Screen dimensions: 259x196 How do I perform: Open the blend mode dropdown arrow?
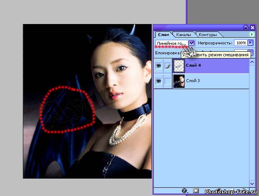tap(192, 43)
